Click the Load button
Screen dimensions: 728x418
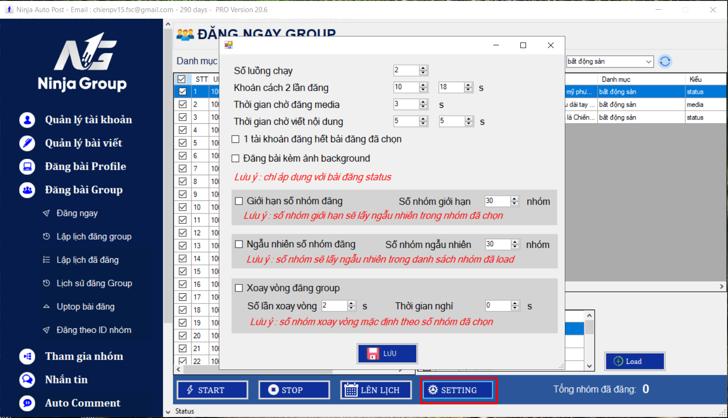coord(634,361)
